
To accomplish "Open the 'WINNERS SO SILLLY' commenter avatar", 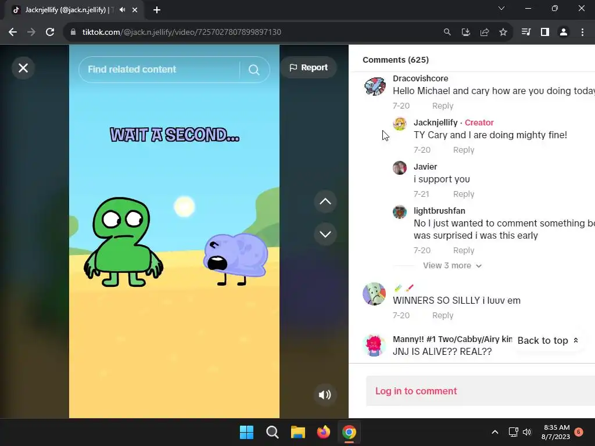I will (x=374, y=293).
